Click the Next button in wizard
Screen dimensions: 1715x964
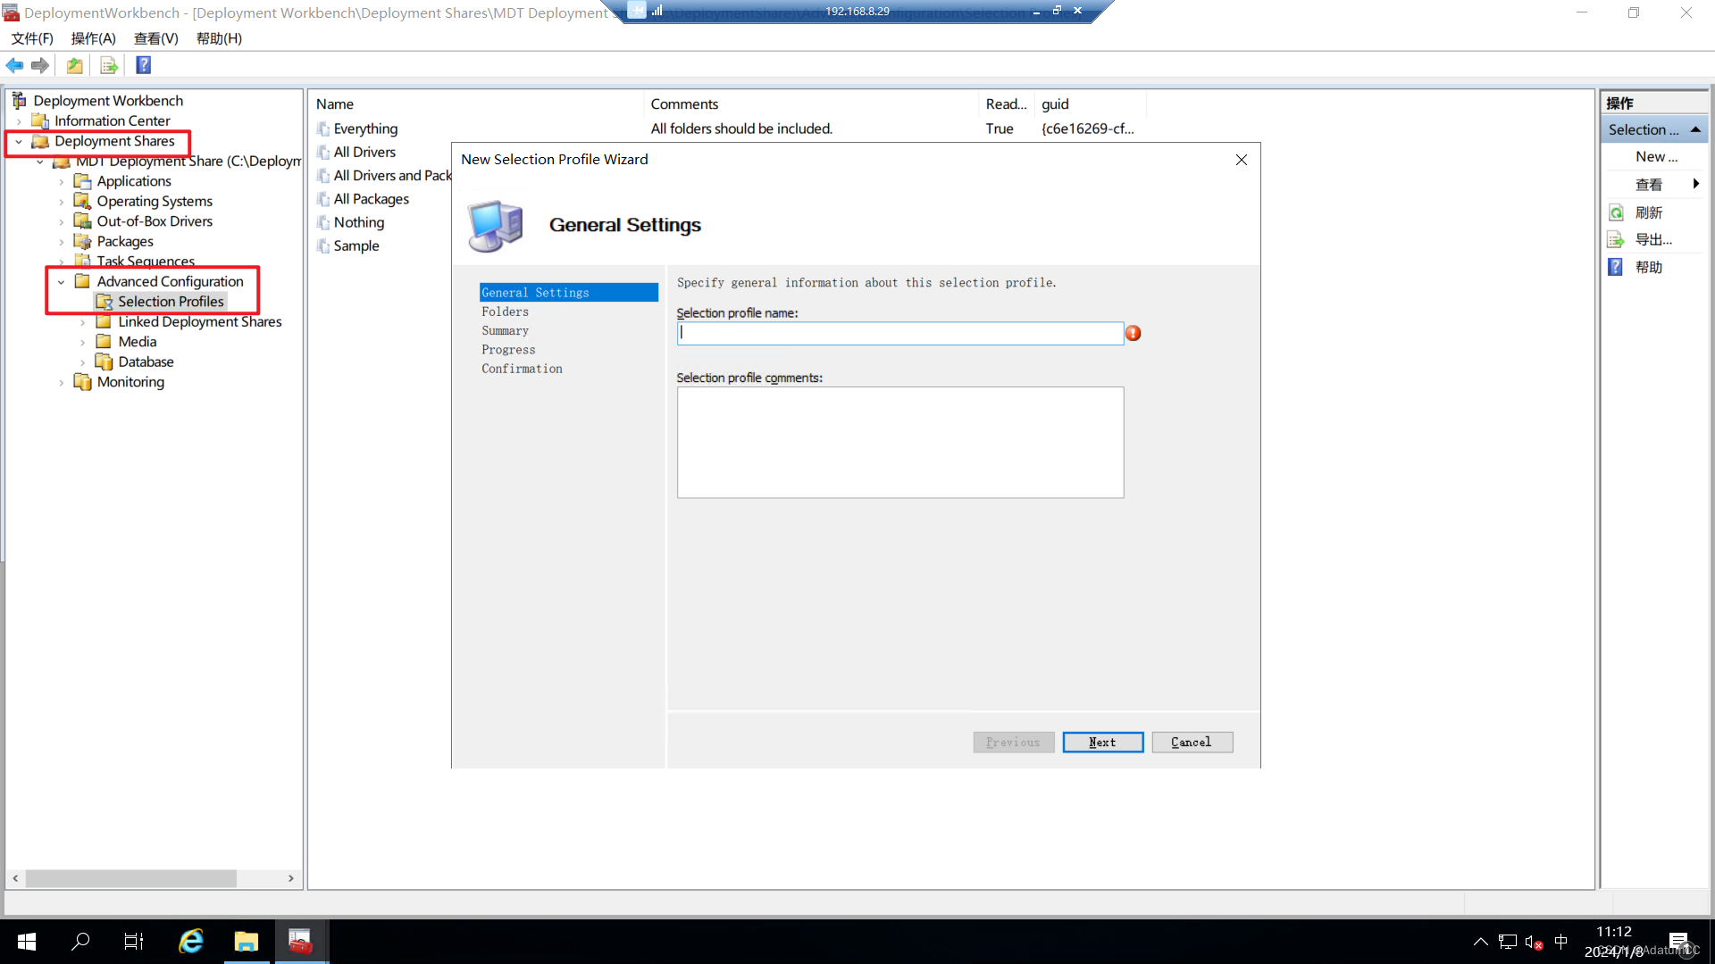pos(1102,742)
